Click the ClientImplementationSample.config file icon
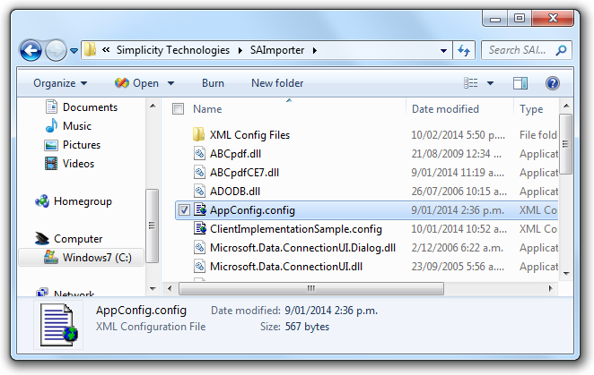Viewport: 594px width, 375px height. [200, 229]
